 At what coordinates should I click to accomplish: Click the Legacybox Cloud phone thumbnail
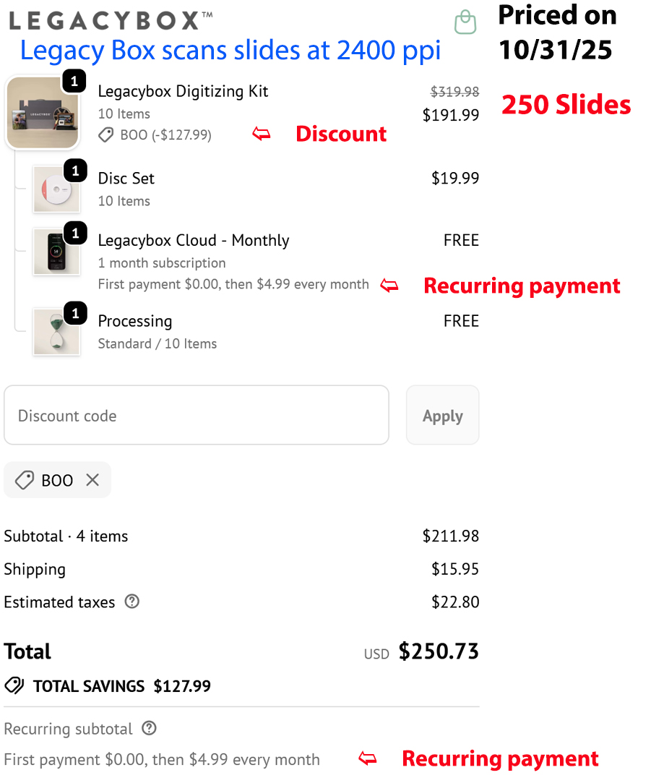[x=56, y=252]
